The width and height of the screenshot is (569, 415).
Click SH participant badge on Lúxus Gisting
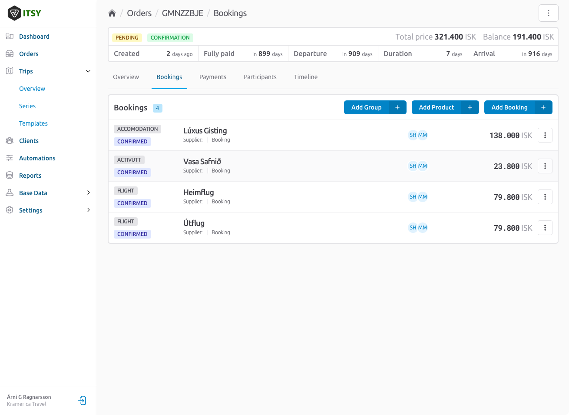coord(413,135)
